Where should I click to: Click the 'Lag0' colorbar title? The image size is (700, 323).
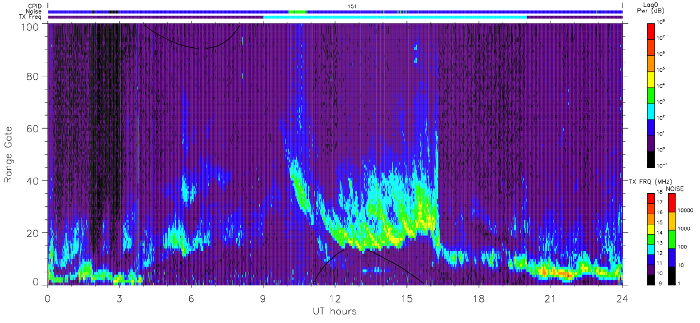point(651,4)
